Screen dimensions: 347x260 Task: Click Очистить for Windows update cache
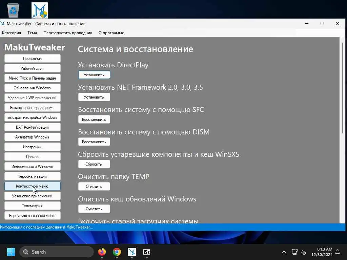click(x=94, y=209)
